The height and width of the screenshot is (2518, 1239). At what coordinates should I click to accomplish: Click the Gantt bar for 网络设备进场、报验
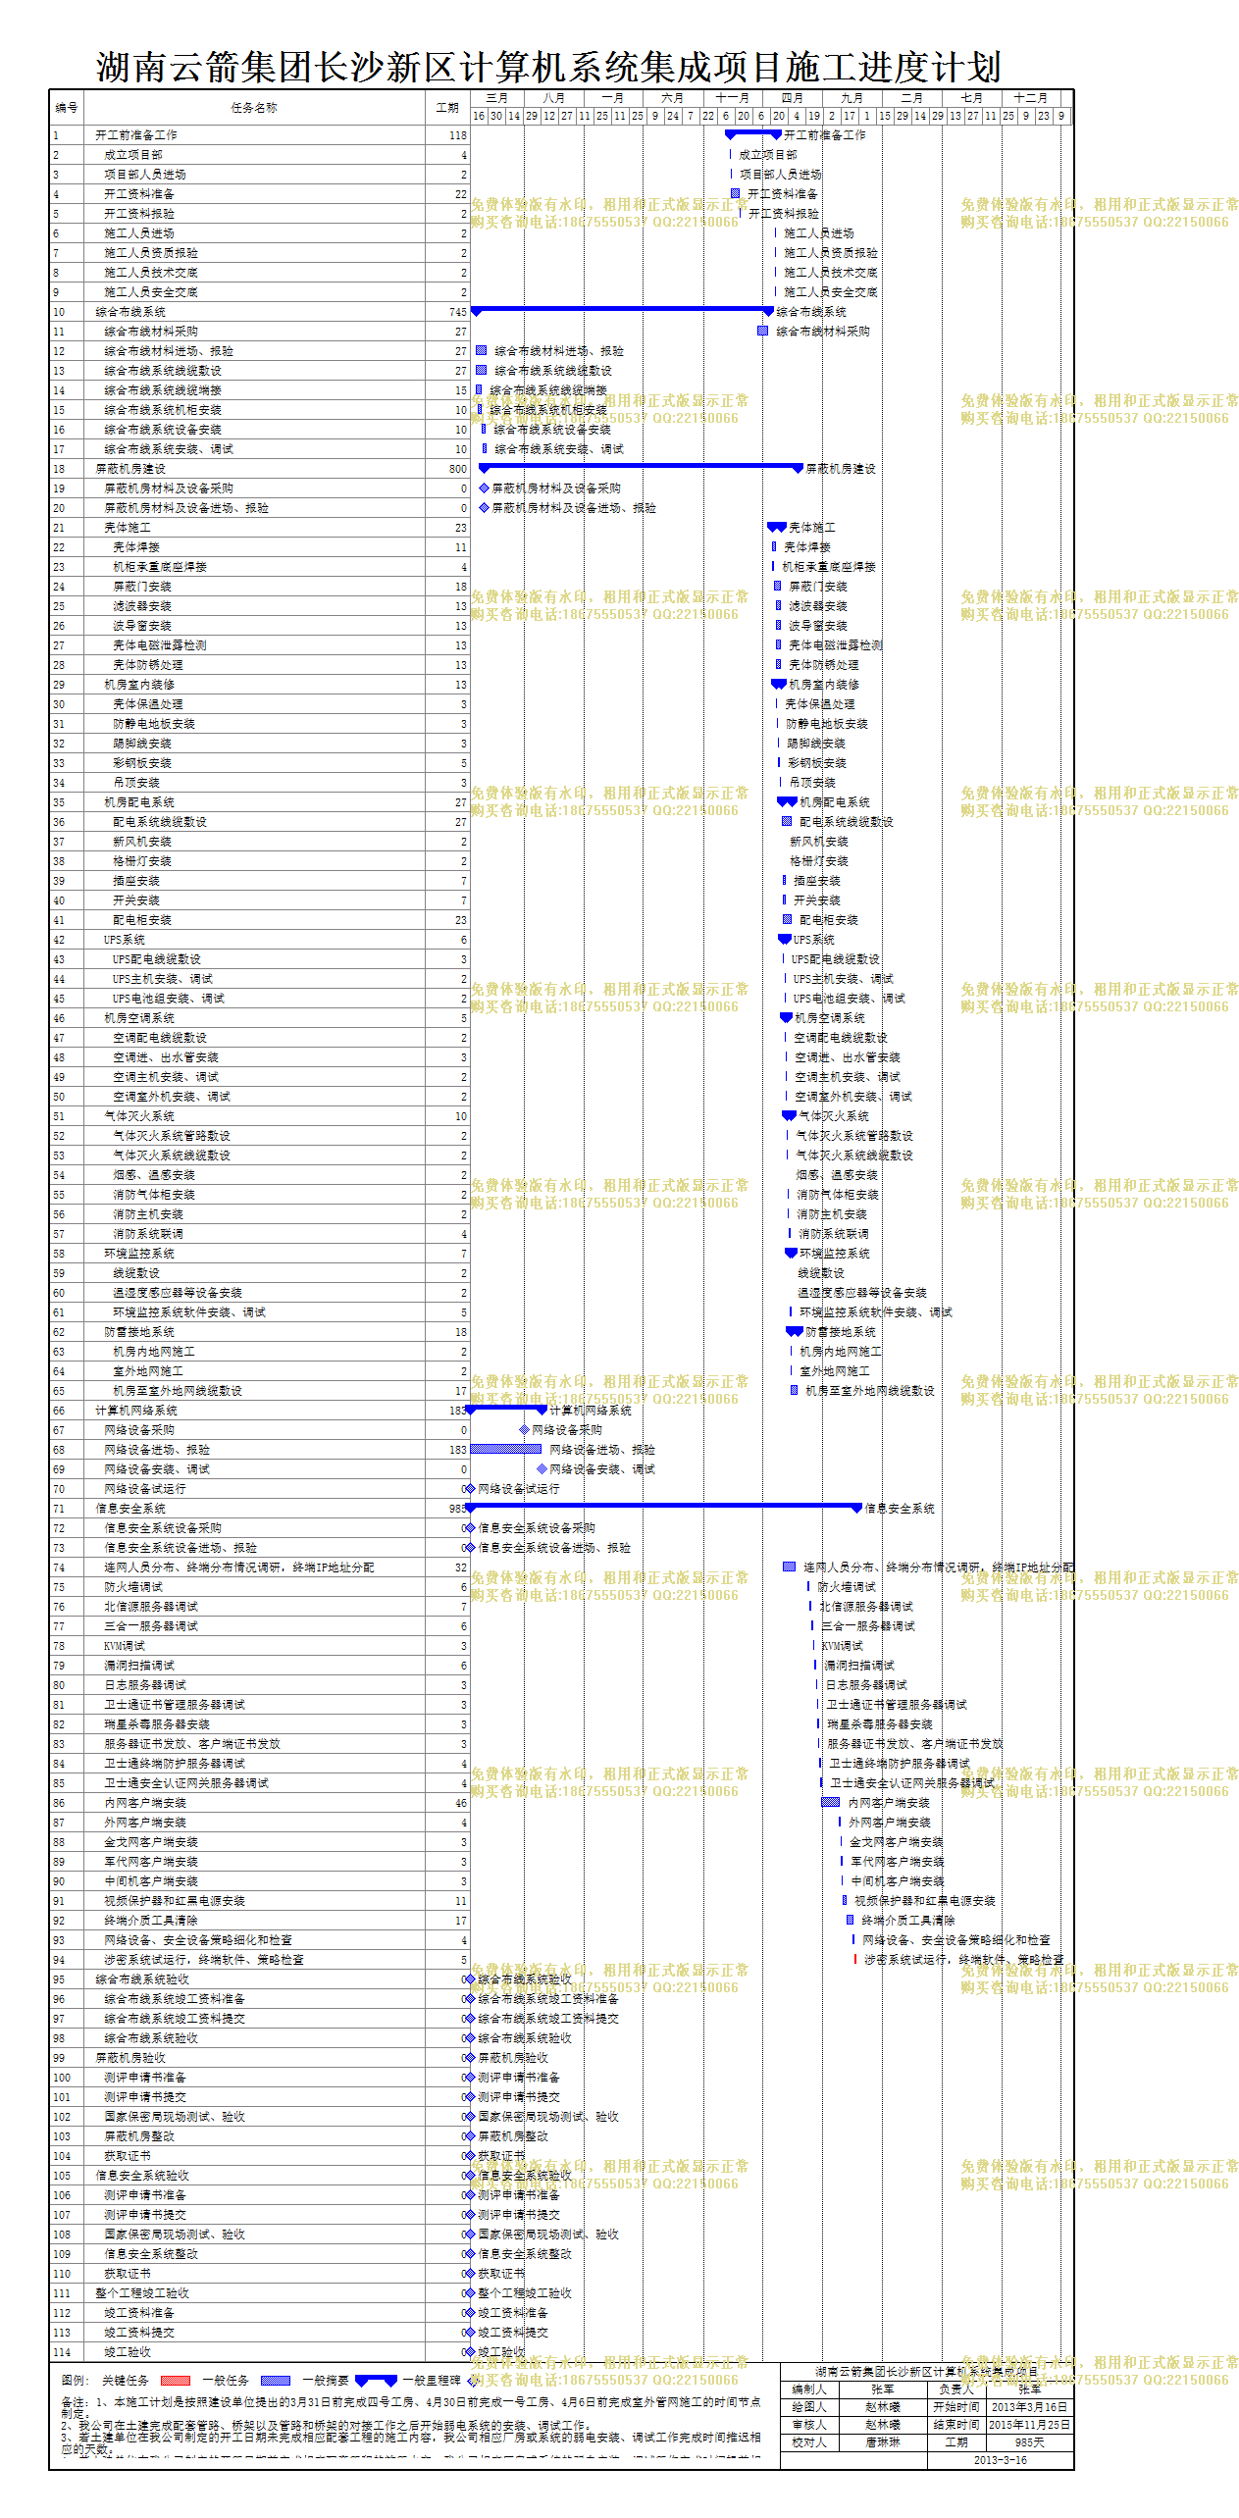(x=506, y=1449)
